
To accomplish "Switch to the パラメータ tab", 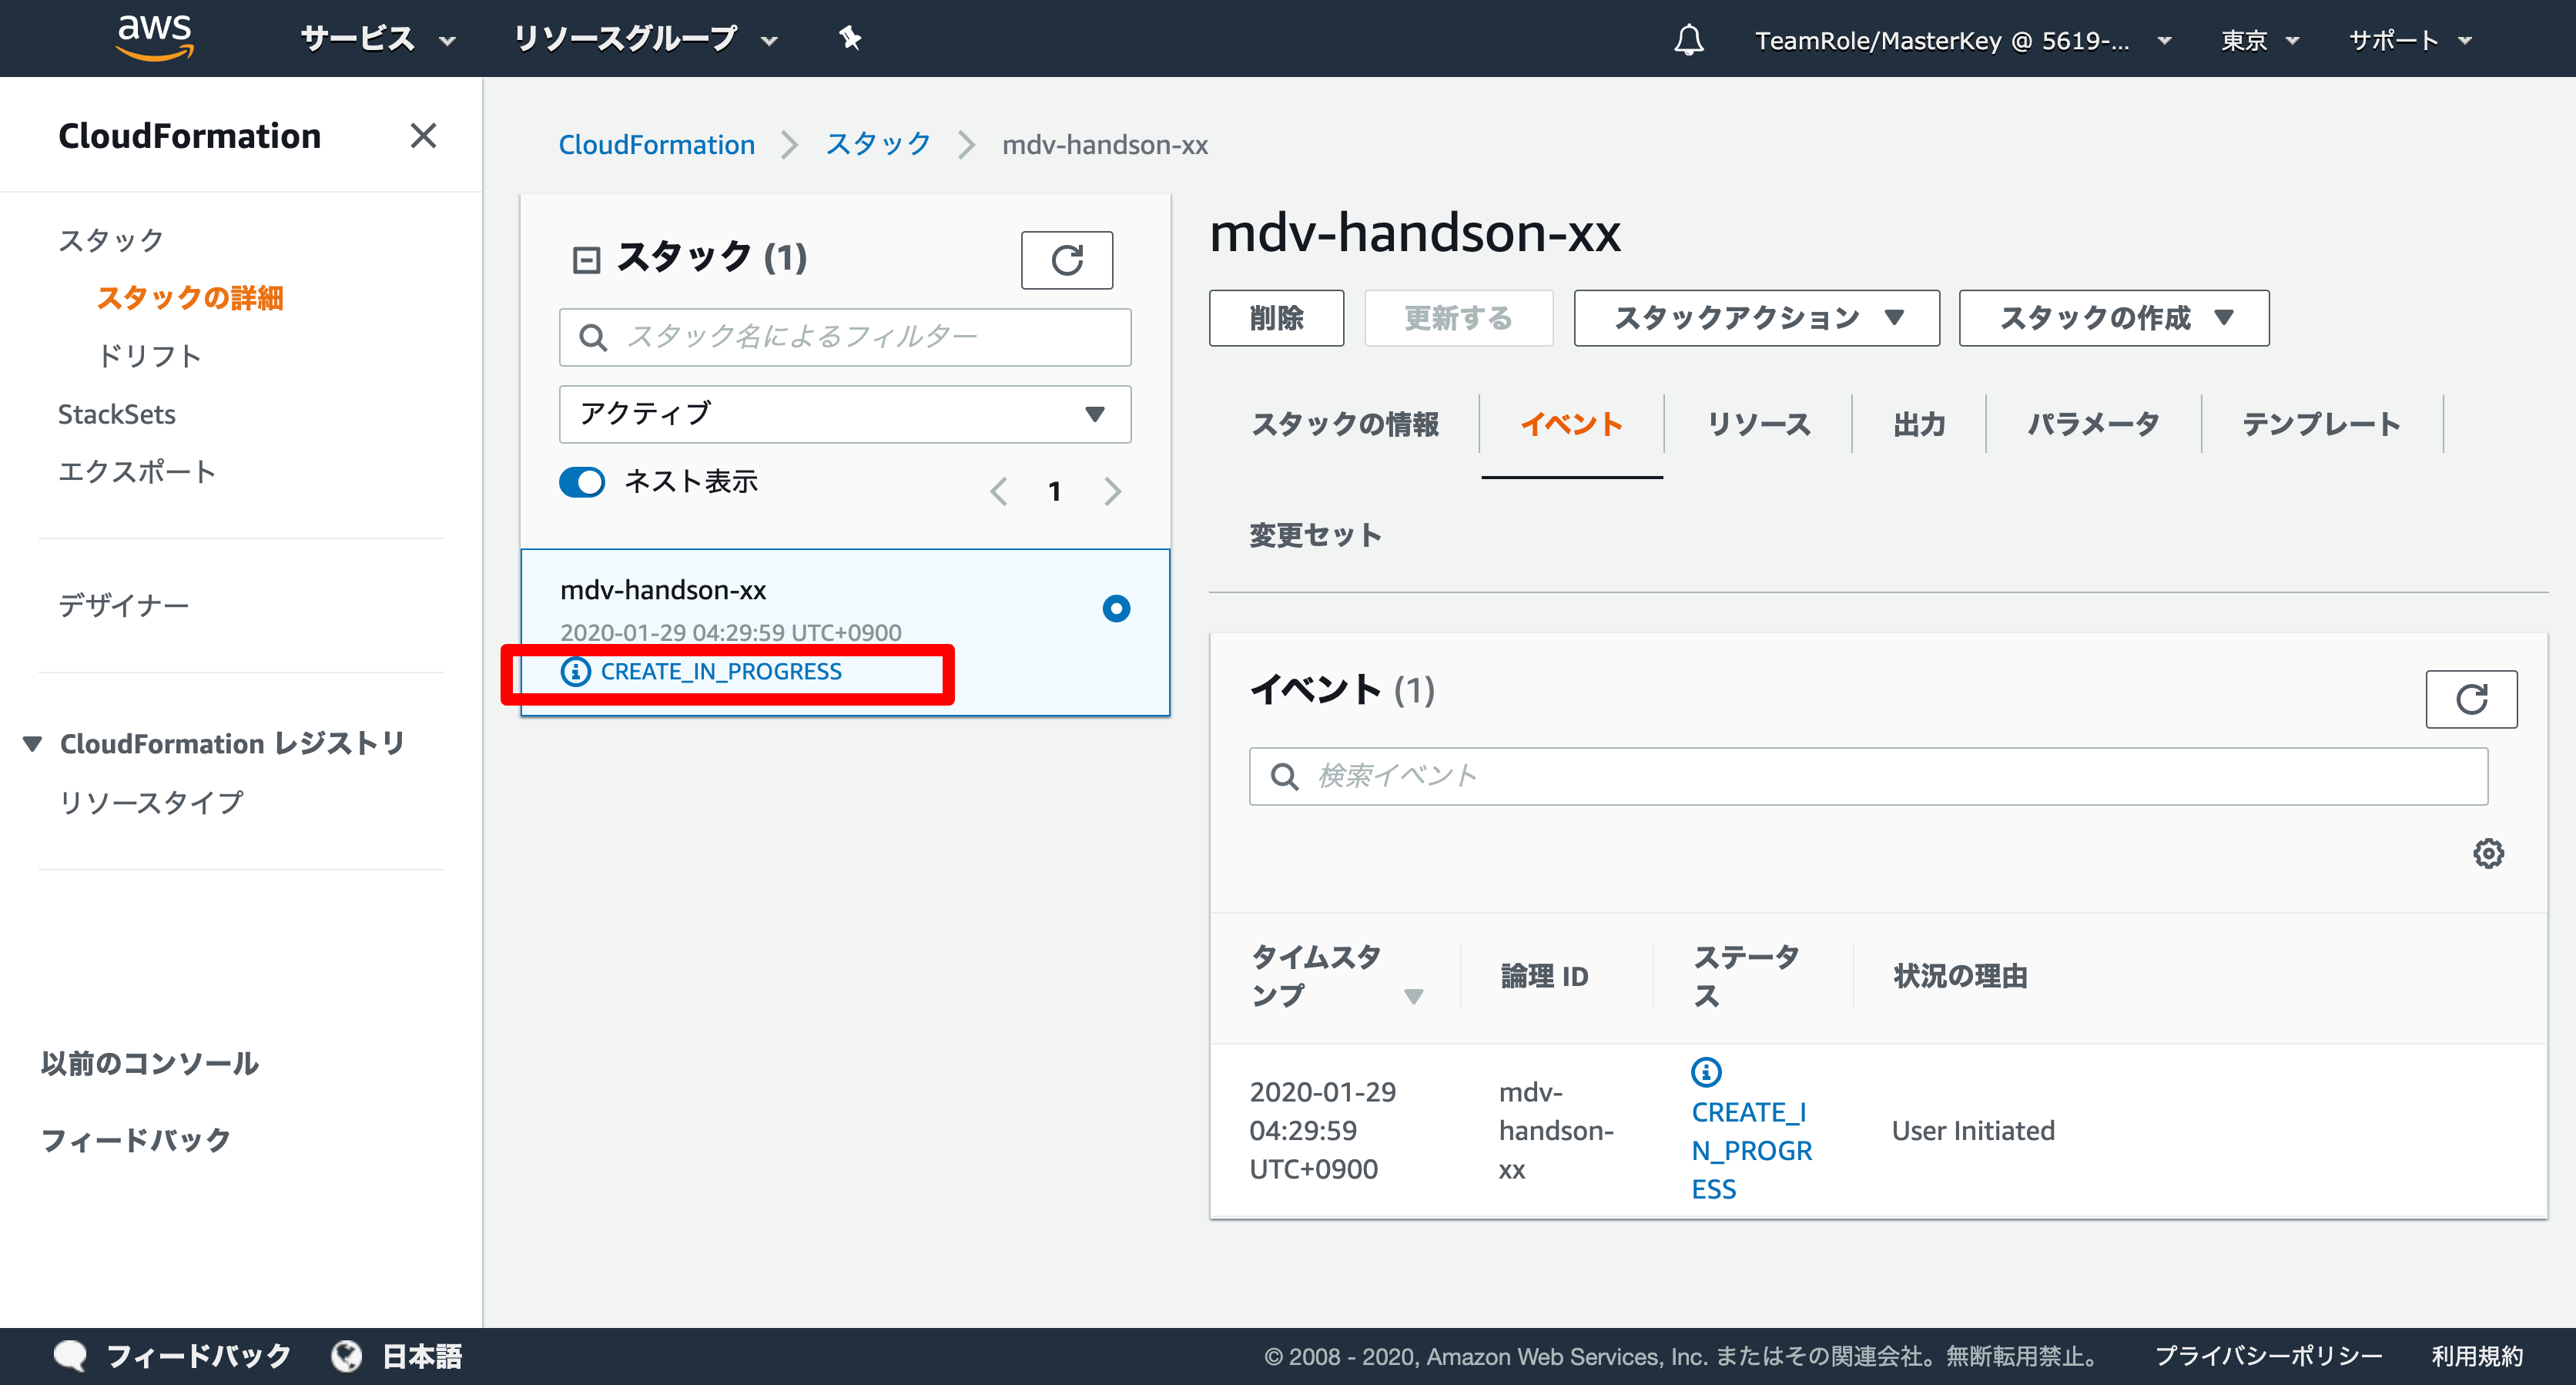I will click(2093, 424).
